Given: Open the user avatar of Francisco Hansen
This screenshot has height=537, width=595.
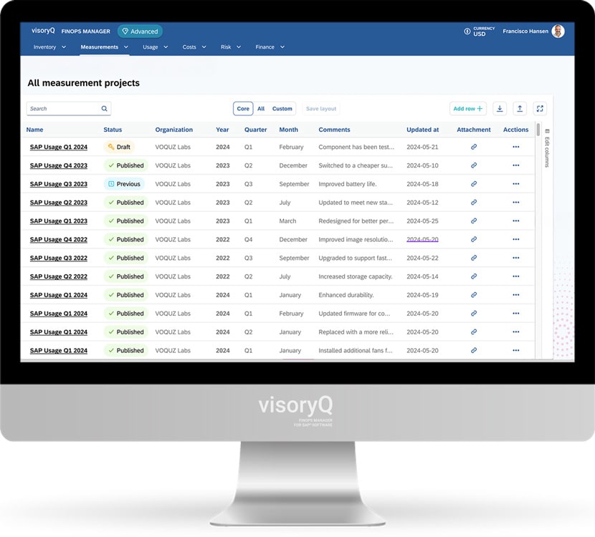Looking at the screenshot, I should pyautogui.click(x=558, y=32).
